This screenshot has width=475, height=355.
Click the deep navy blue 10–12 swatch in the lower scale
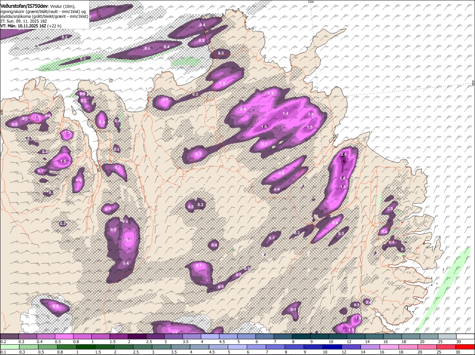click(x=332, y=347)
